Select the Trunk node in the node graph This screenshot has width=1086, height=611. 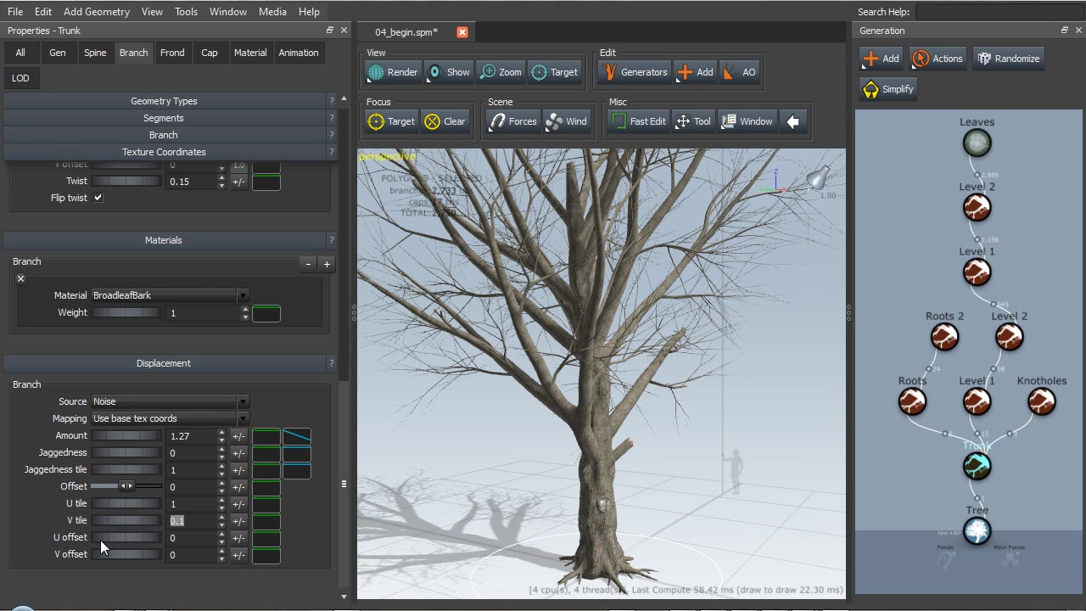977,465
